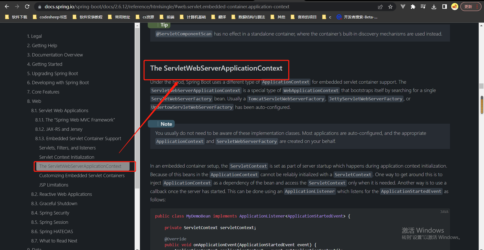Click the TomcatServletWebServerFactory code text

pyautogui.click(x=286, y=99)
